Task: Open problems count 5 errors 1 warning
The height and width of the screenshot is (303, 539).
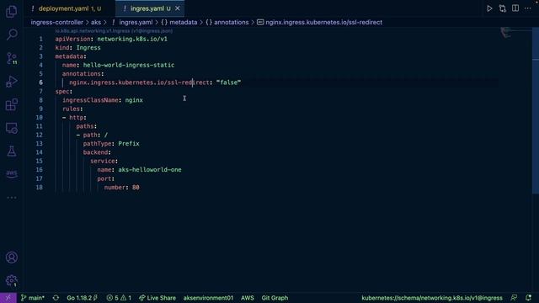Action: pyautogui.click(x=119, y=298)
